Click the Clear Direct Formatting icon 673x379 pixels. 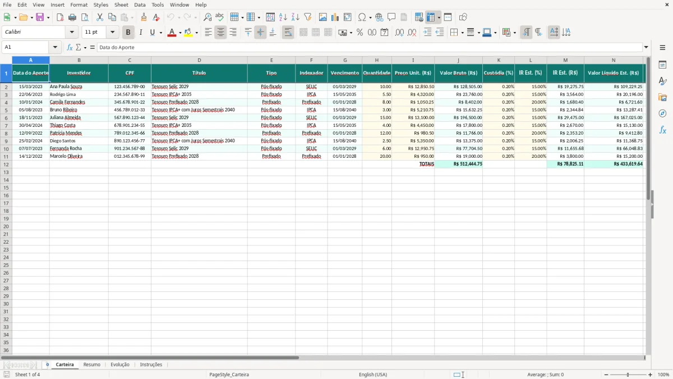coord(156,17)
